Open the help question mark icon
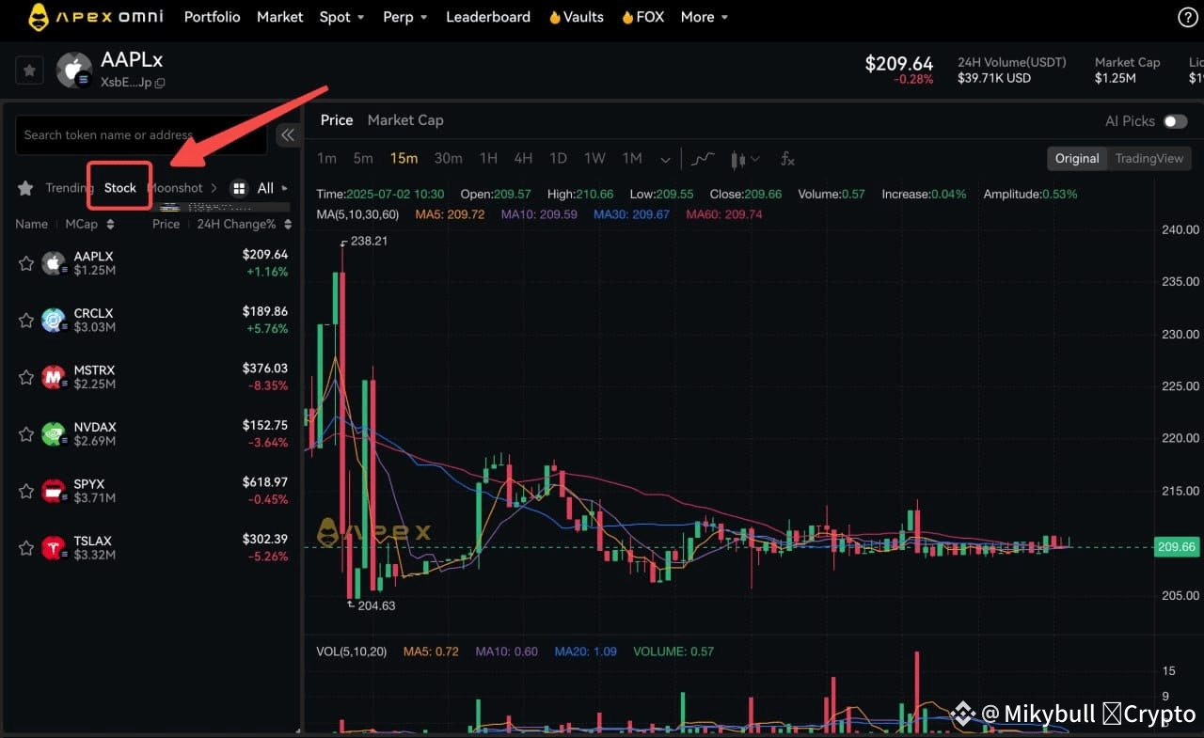This screenshot has width=1204, height=738. 1188,17
